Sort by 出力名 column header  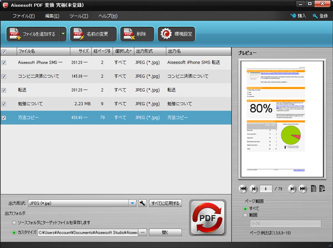click(x=198, y=51)
